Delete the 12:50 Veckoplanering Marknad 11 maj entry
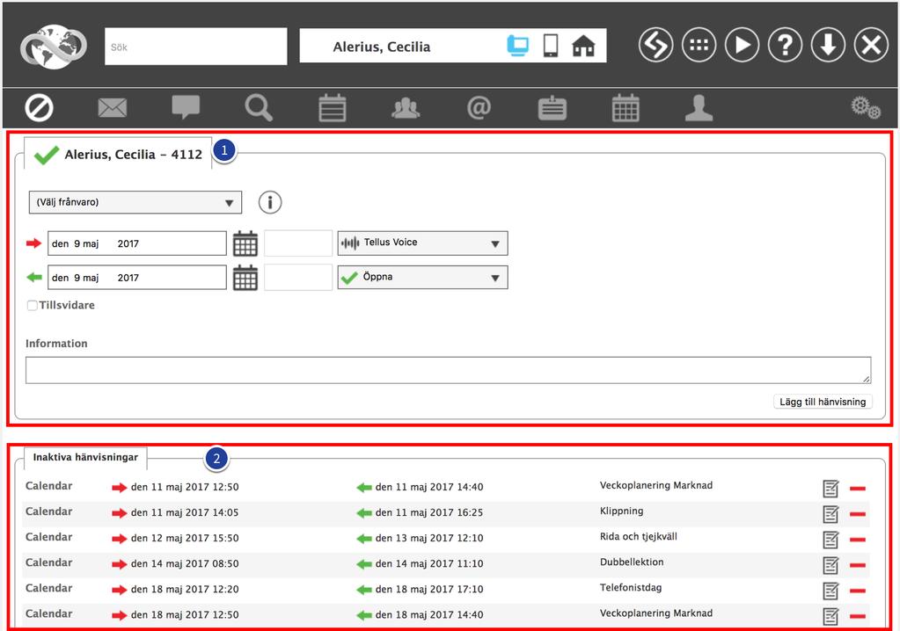The height and width of the screenshot is (631, 900). (x=858, y=489)
